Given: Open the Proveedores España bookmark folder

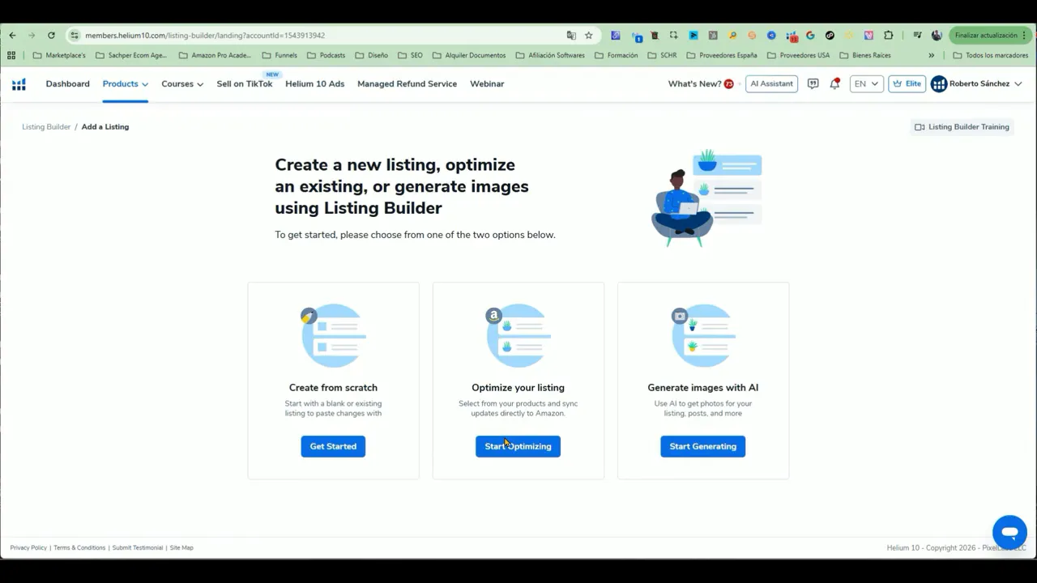Looking at the screenshot, I should pyautogui.click(x=722, y=56).
